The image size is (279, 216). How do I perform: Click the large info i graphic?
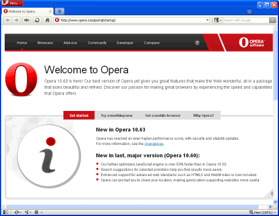tap(49, 156)
